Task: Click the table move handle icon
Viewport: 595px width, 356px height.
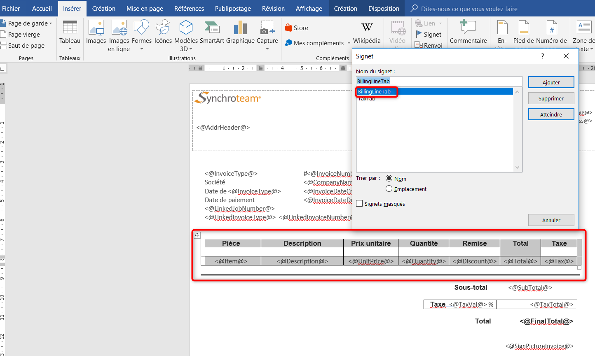Action: 197,235
